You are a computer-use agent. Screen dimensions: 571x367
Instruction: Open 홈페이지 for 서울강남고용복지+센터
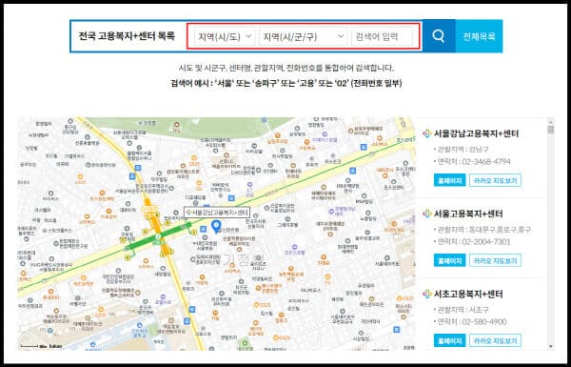pos(449,180)
